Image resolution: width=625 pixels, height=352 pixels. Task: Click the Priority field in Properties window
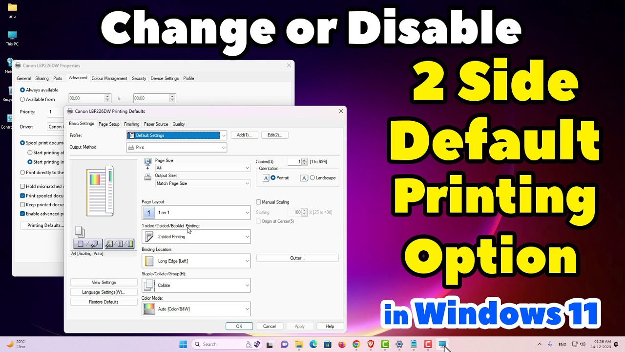[56, 111]
